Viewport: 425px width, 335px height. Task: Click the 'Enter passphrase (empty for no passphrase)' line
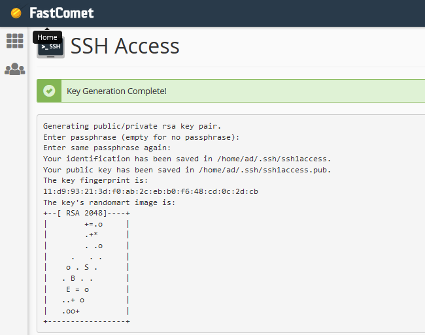point(141,136)
